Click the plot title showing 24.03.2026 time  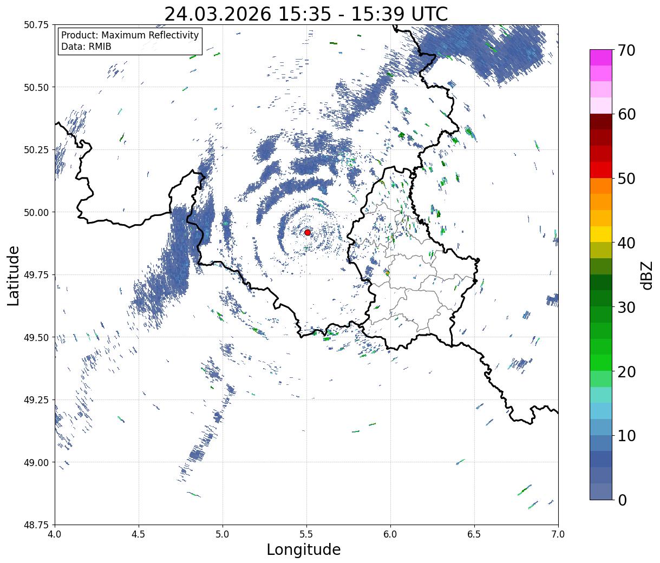point(306,14)
